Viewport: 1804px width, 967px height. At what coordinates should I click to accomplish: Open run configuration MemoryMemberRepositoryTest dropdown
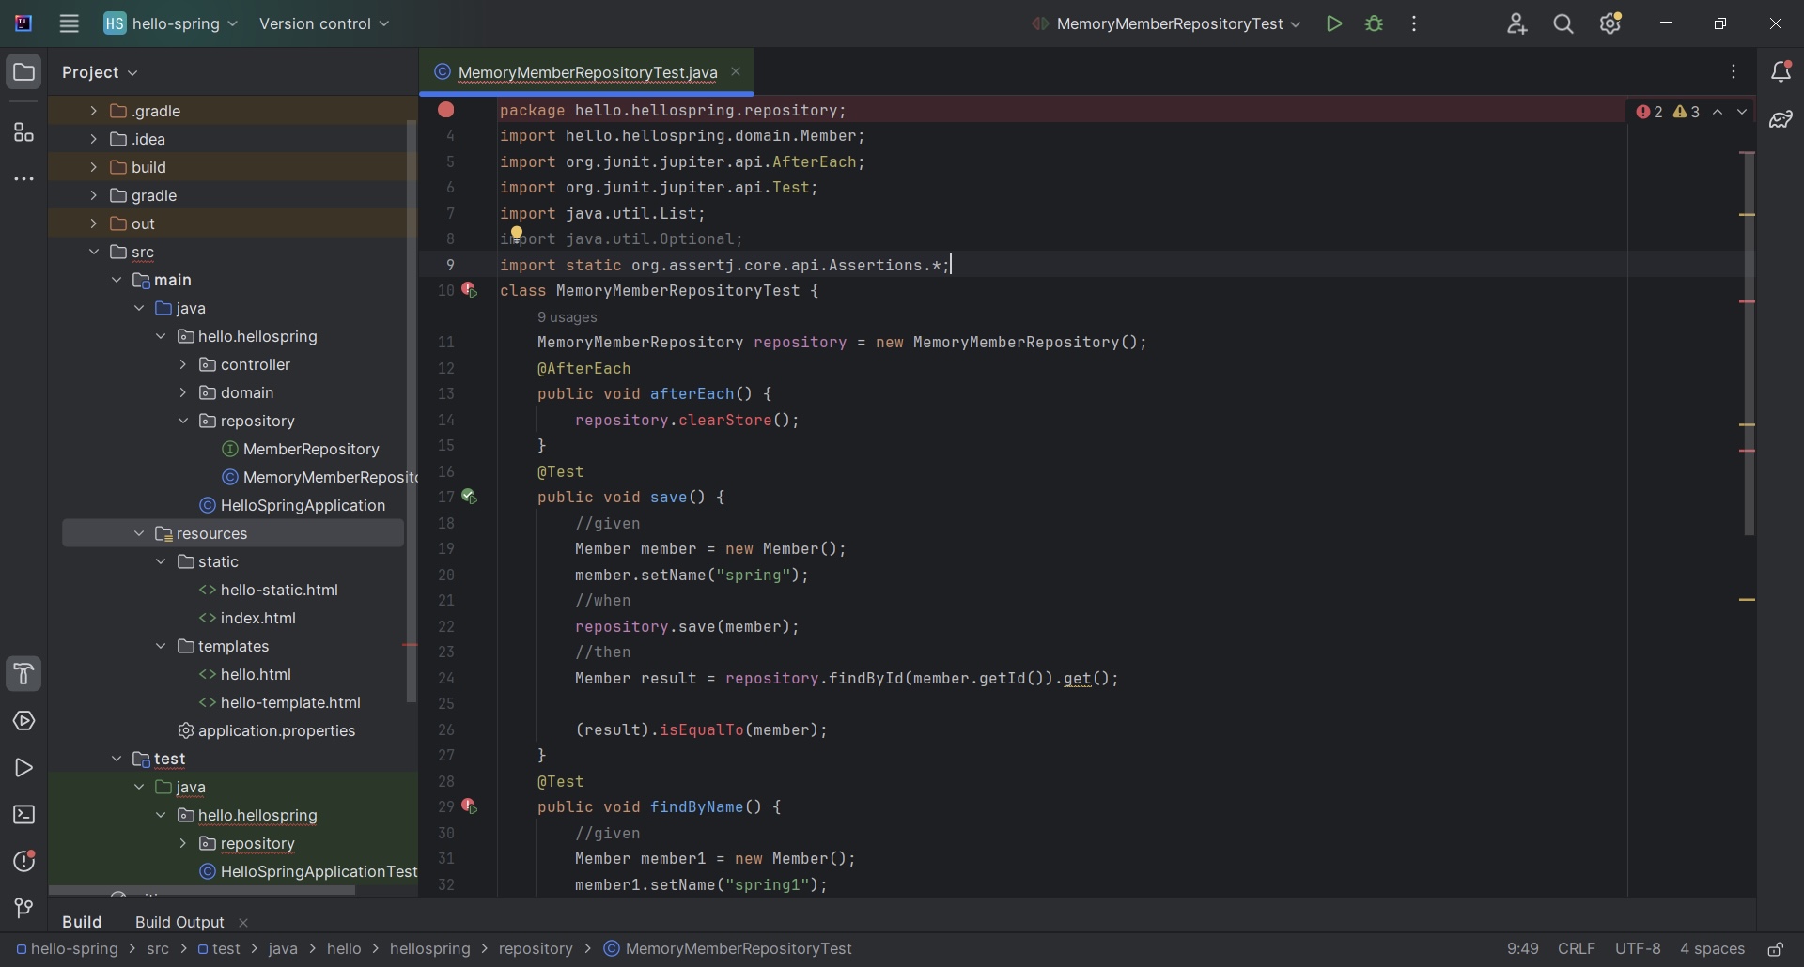(x=1167, y=24)
